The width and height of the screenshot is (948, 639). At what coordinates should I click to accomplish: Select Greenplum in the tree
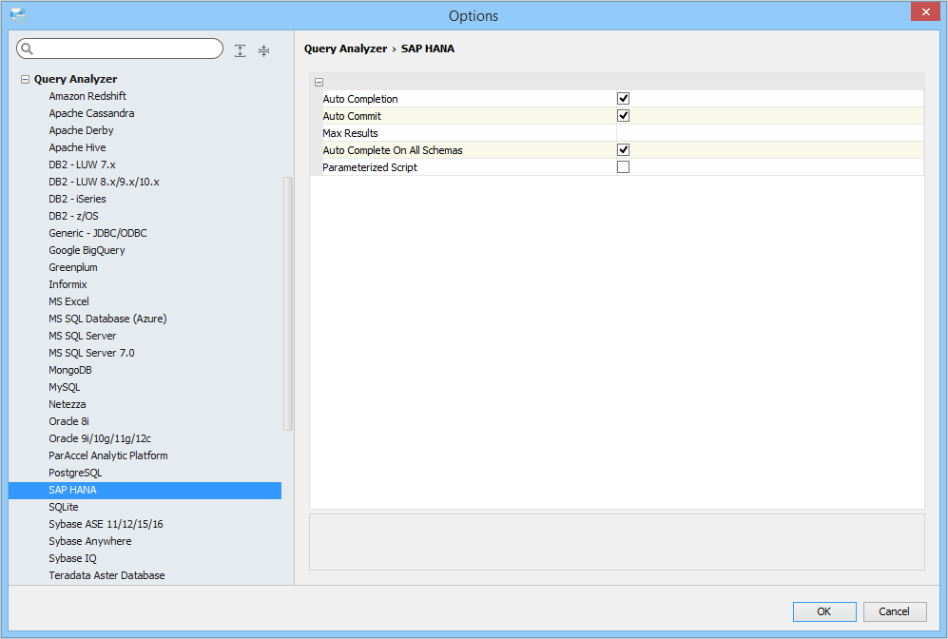73,267
